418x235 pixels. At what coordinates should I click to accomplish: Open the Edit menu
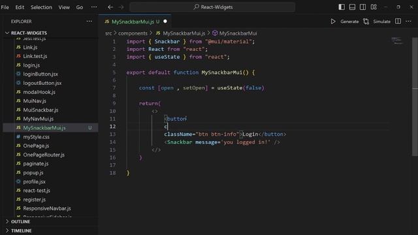point(20,7)
